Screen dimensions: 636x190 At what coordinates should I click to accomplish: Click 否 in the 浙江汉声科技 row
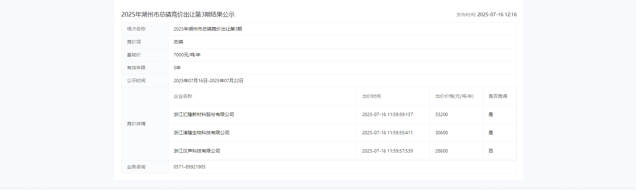[x=491, y=151]
